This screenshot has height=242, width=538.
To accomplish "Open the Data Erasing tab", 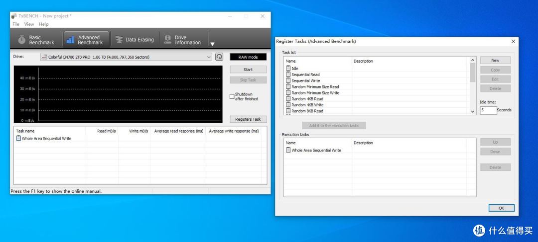I will tap(135, 40).
